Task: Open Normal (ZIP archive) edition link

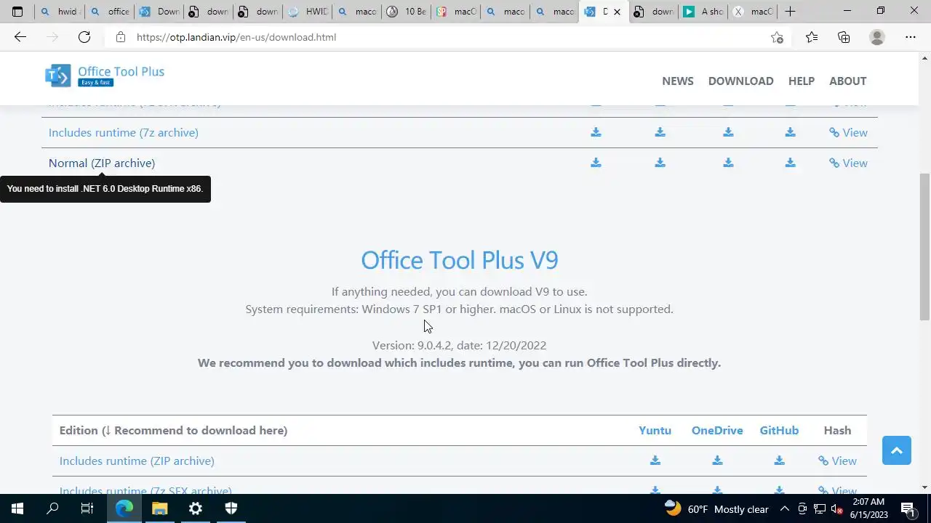Action: click(x=102, y=163)
